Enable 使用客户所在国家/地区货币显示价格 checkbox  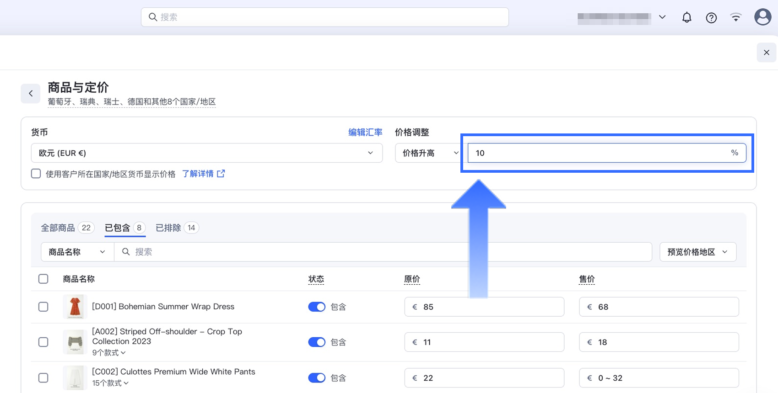pos(36,174)
